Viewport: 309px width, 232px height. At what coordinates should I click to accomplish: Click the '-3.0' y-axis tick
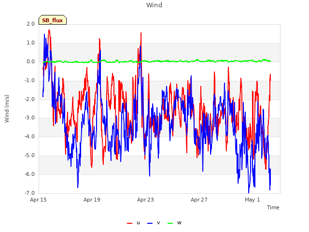(x=29, y=118)
